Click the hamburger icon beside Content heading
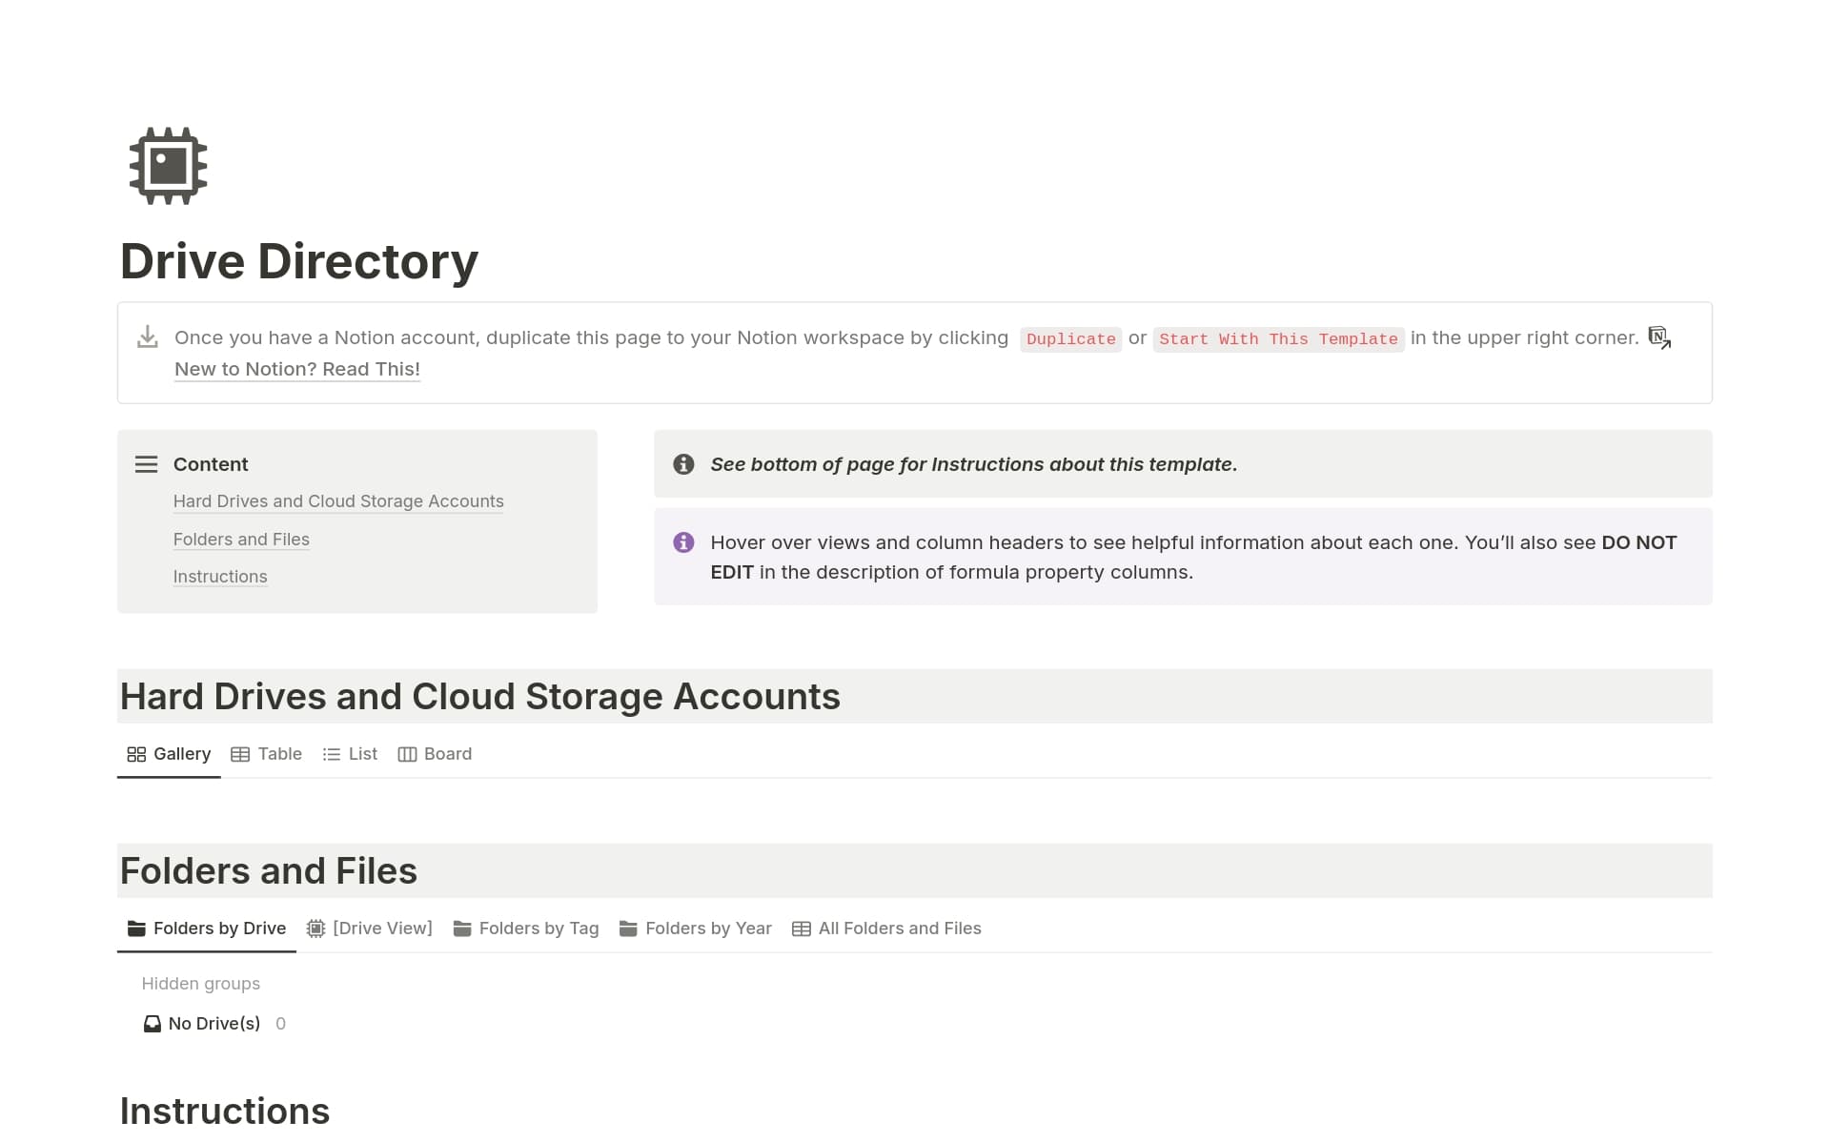The height and width of the screenshot is (1143, 1830). point(146,464)
